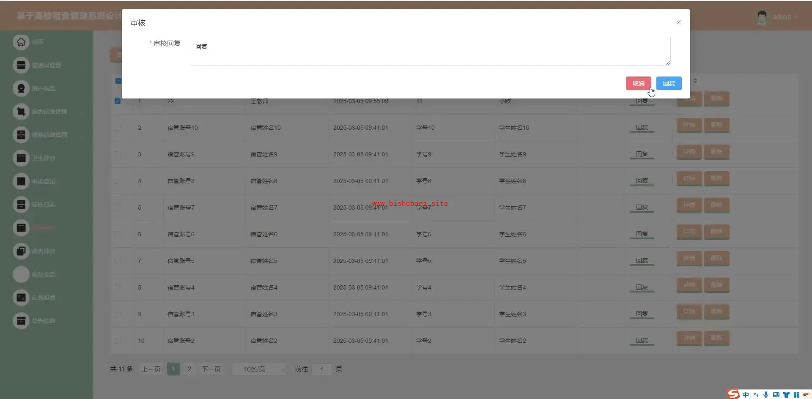Click the 宿管姓名2 cell

[264, 341]
